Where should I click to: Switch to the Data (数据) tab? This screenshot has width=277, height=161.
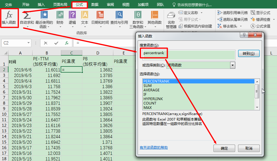click(95, 5)
